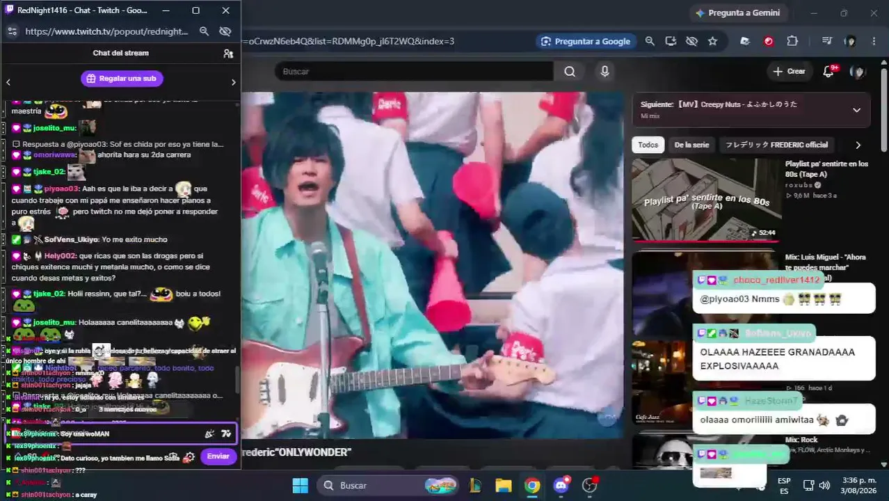Click zoom magnifier icon in Twitch popout address bar

204,31
